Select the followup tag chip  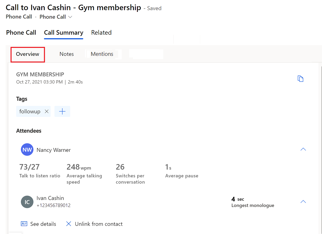tap(30, 111)
